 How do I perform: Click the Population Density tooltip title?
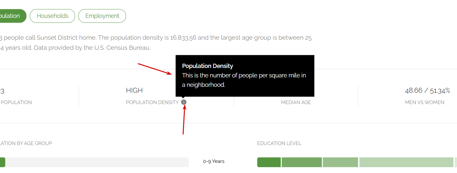pos(208,66)
